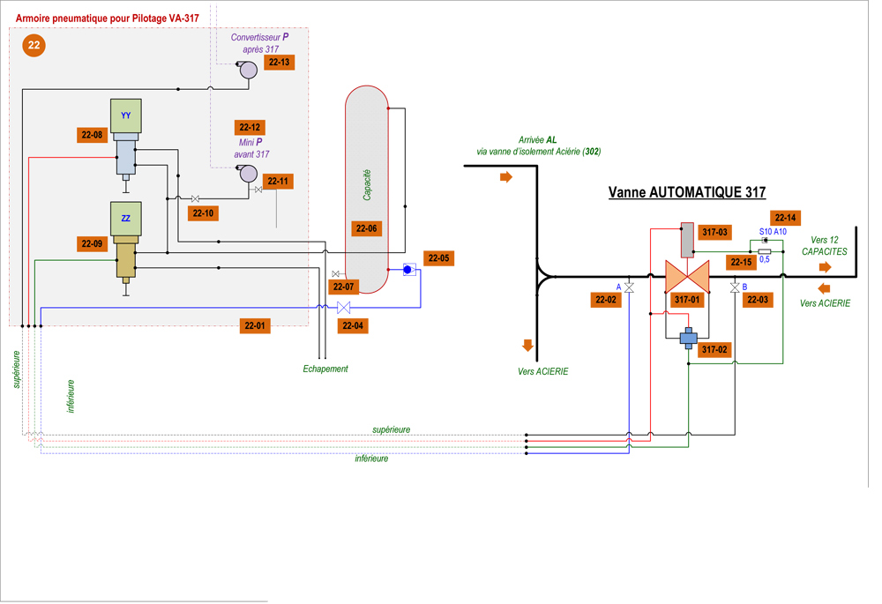
Task: Select the YY solenoid valve block
Action: [x=126, y=116]
